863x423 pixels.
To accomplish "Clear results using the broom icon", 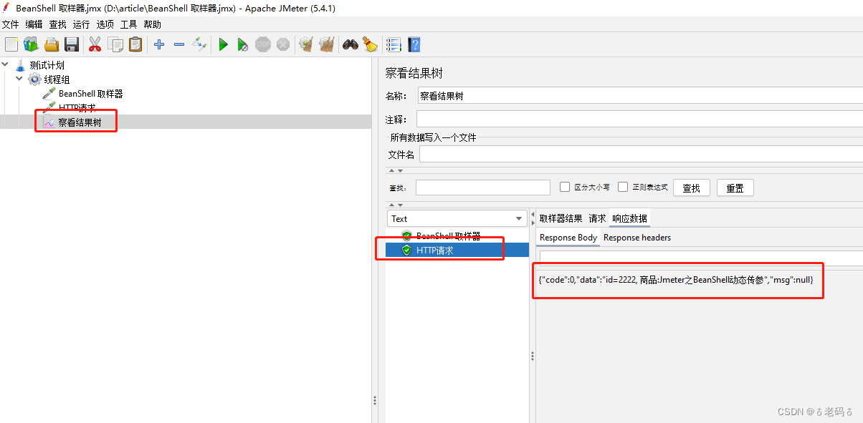I will (x=306, y=44).
